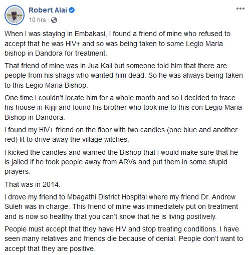
Task: Click the globe public audience icon
Action: click(54, 20)
